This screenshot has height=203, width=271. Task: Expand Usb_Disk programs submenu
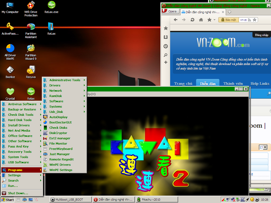65,112
